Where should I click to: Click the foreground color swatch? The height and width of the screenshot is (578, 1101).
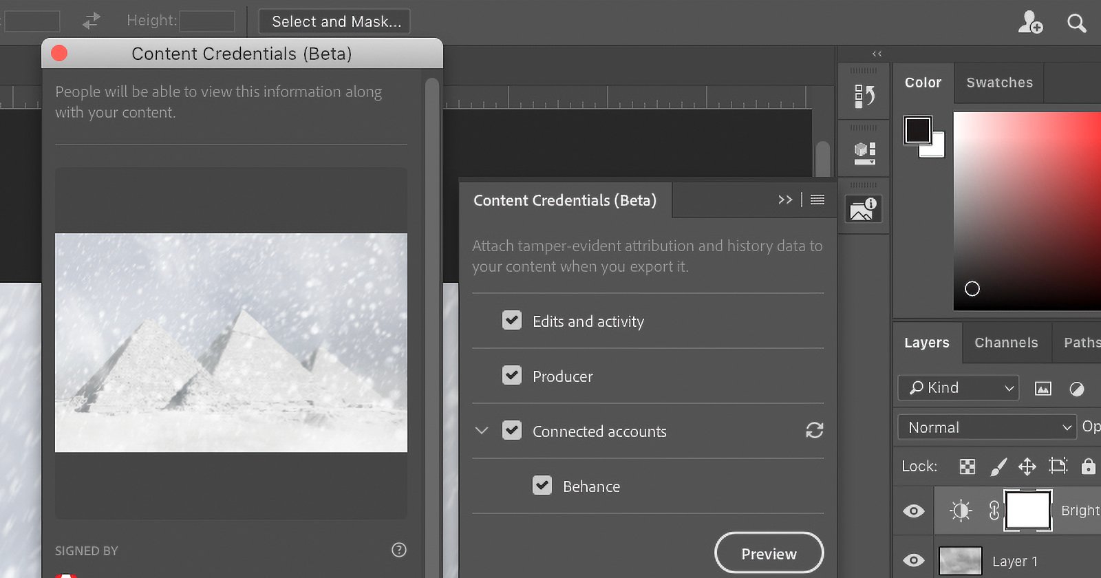click(917, 130)
